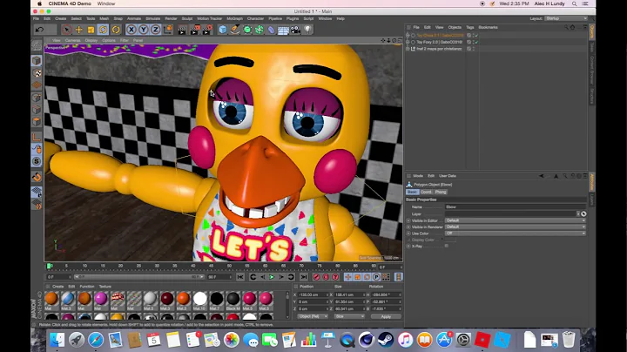Click the coordinate system cube icon
Viewport: 627px width, 352px height.
(x=168, y=30)
